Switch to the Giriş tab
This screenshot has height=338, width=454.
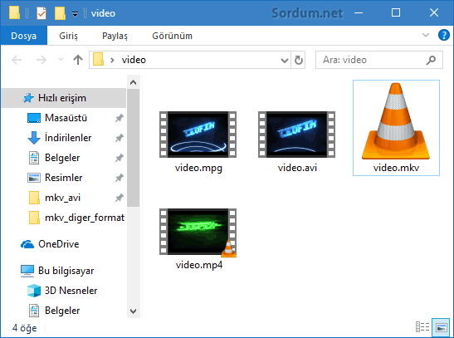point(68,36)
